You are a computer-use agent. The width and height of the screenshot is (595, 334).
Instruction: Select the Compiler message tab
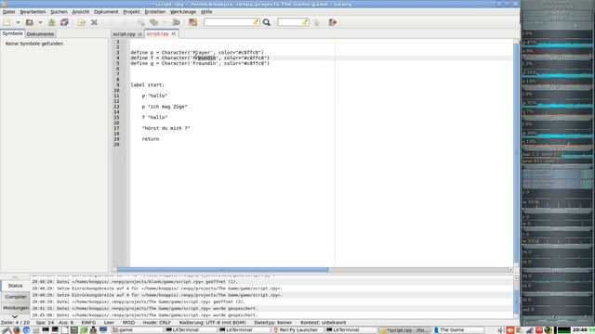click(16, 297)
